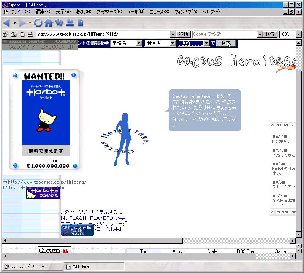
Task: Expand the Google search field dropdown
Action: (260, 35)
